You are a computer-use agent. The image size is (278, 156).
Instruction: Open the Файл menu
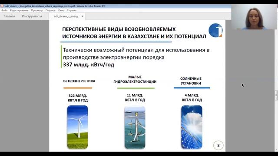tap(4, 10)
